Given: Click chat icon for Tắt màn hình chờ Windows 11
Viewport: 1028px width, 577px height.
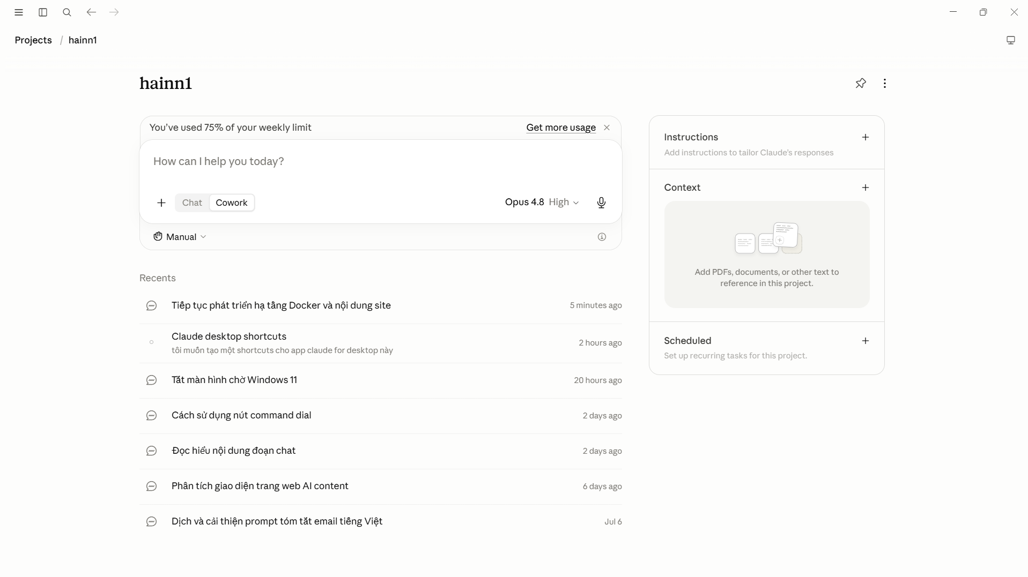Looking at the screenshot, I should tap(152, 380).
